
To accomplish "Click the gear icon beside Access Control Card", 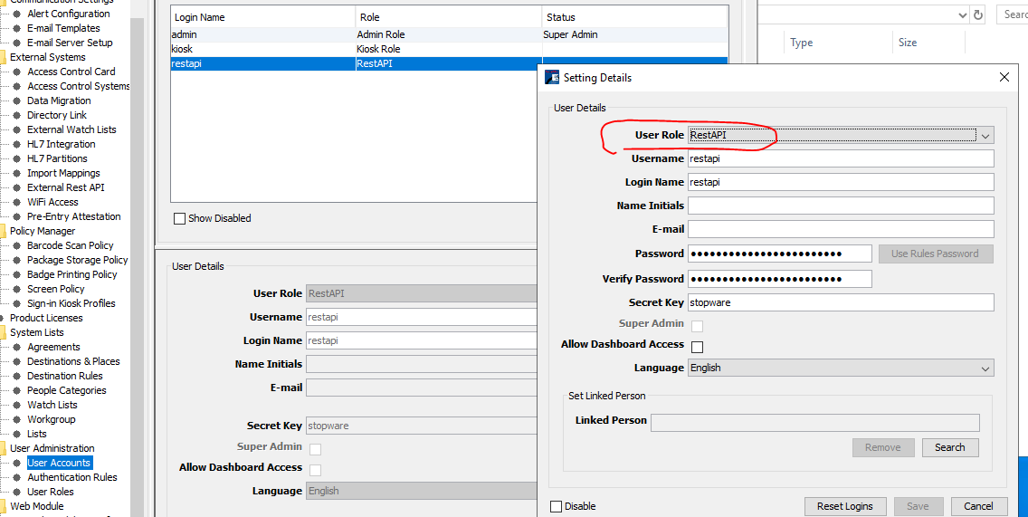I will pyautogui.click(x=16, y=72).
